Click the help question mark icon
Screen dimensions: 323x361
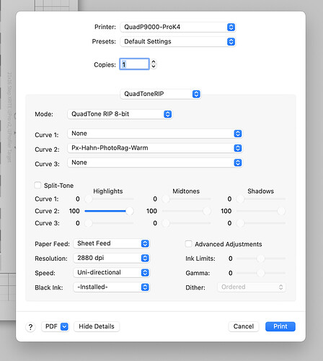pos(30,327)
